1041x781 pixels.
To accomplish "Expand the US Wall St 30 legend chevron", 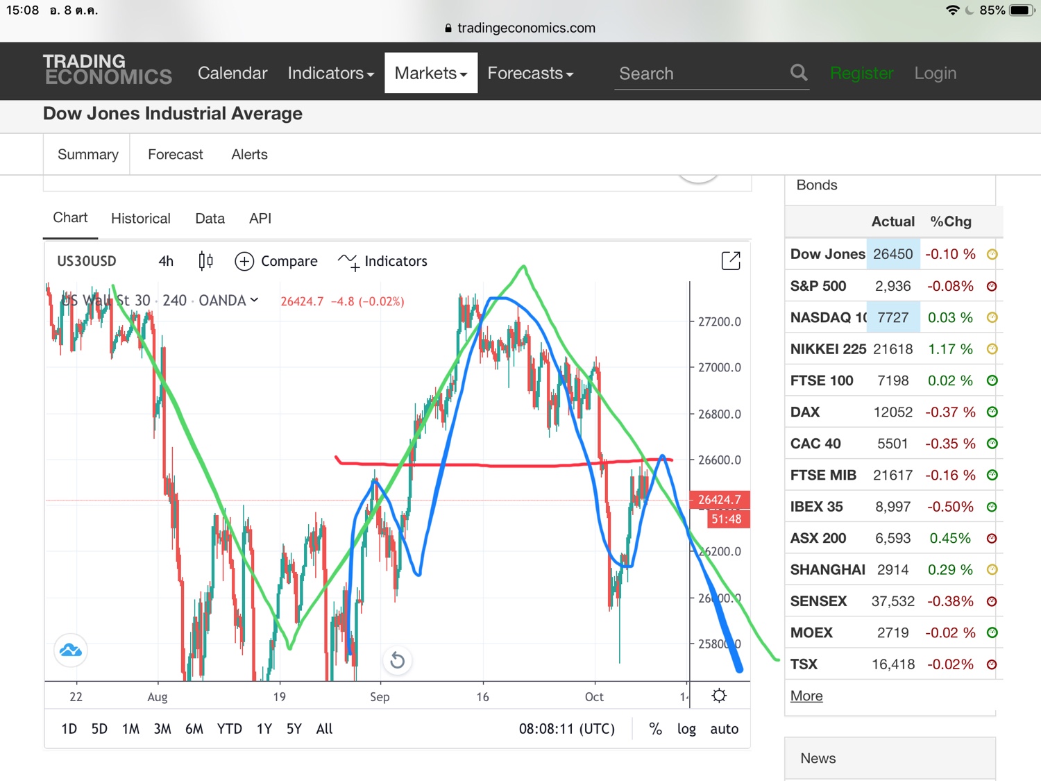I will [x=254, y=301].
